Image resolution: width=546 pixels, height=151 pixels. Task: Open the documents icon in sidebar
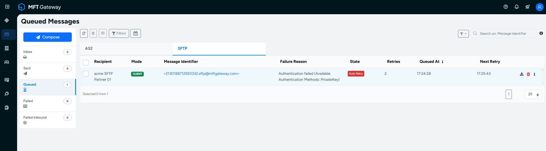[7, 108]
